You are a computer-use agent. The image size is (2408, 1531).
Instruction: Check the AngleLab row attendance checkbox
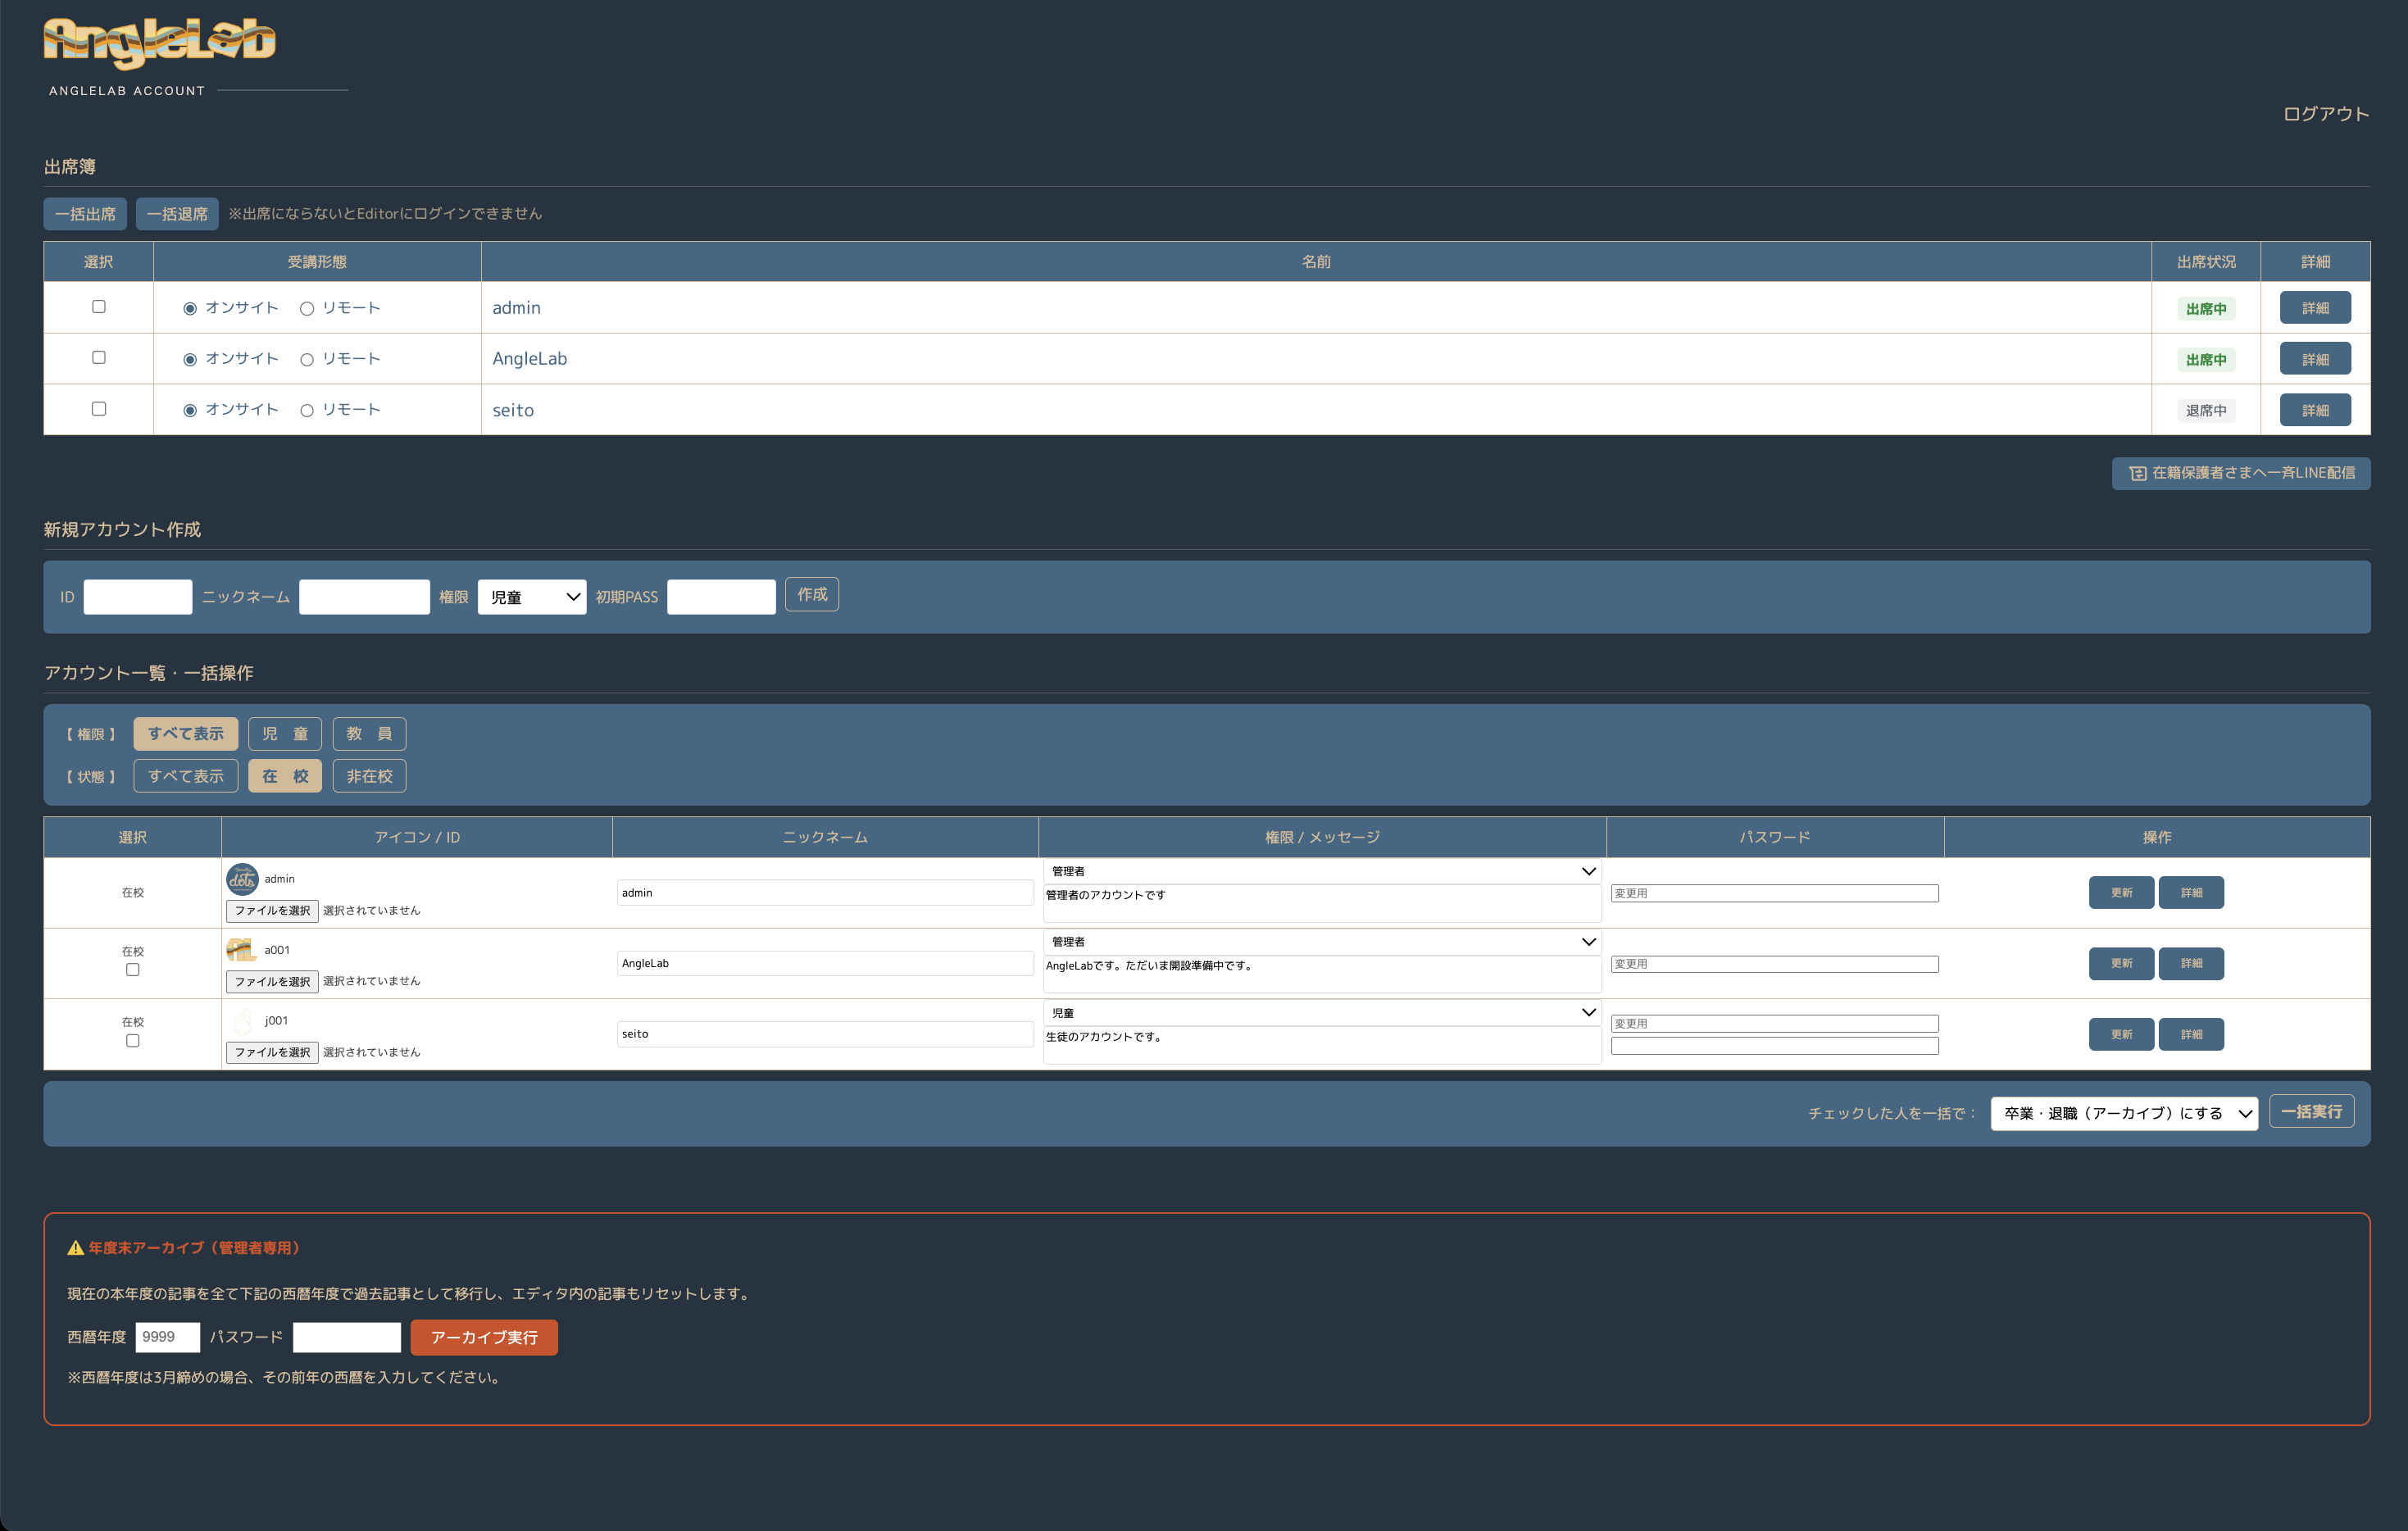tap(99, 357)
